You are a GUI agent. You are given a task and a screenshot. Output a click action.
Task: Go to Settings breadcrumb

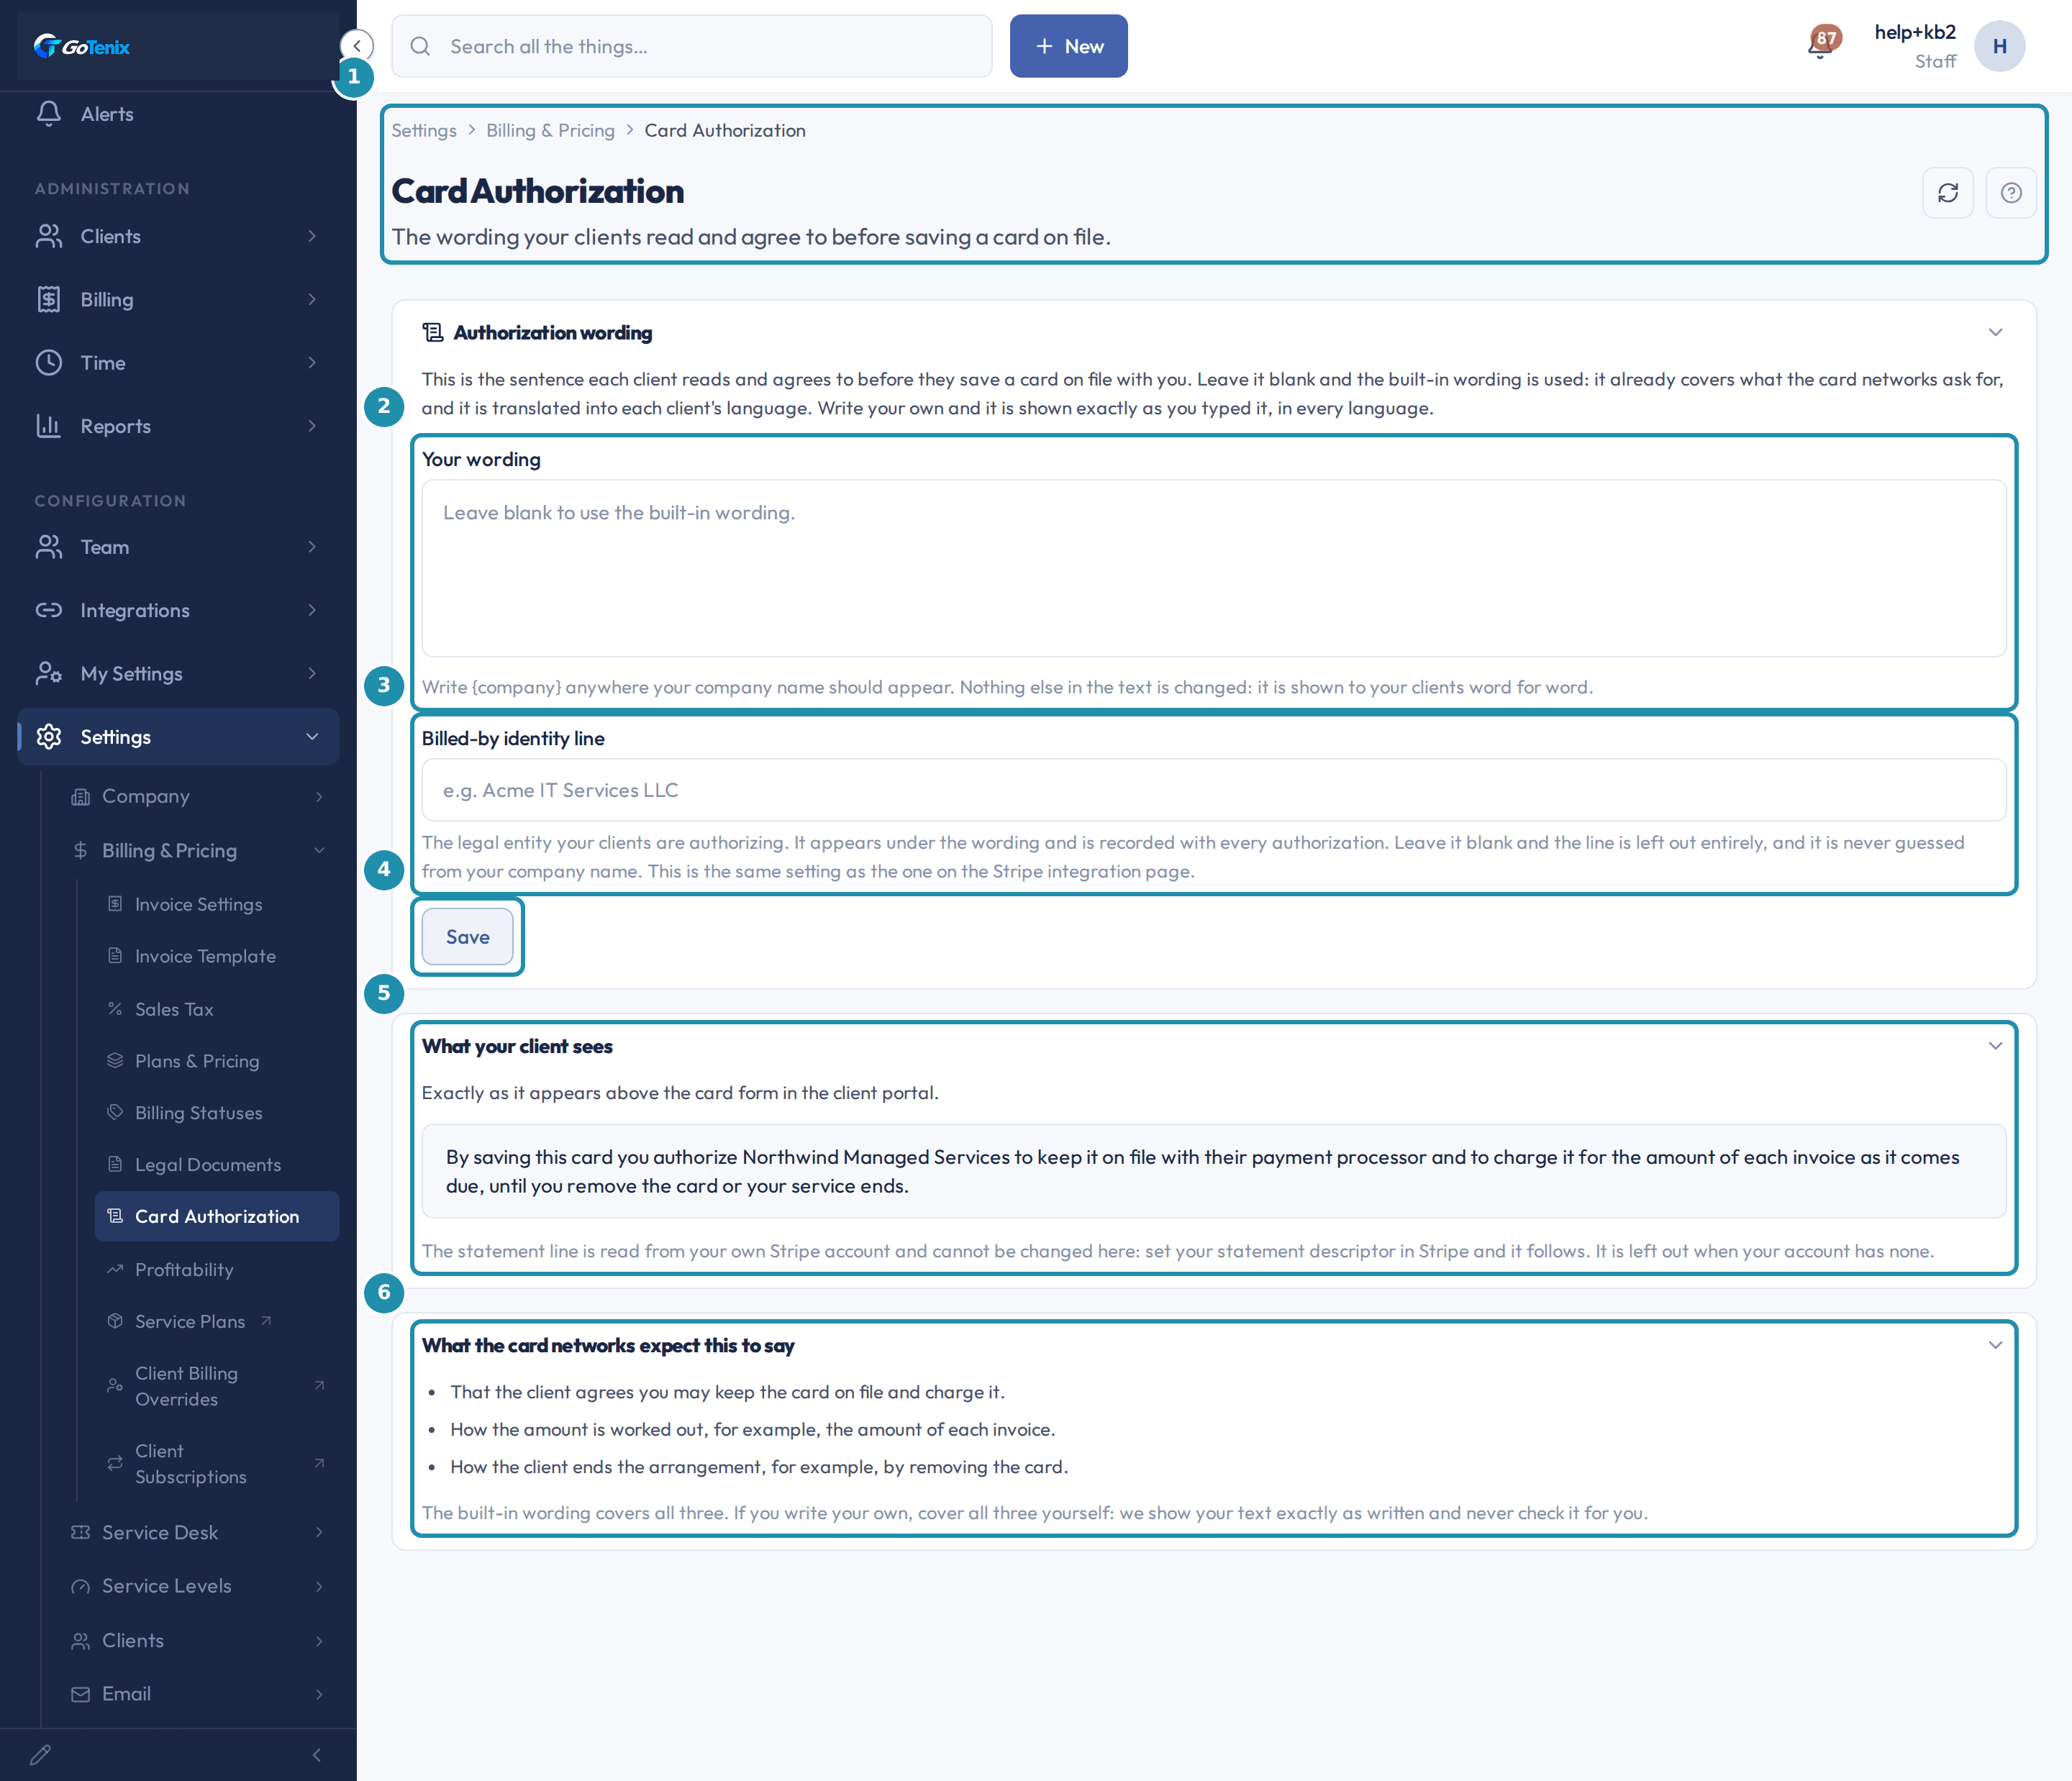[x=424, y=130]
